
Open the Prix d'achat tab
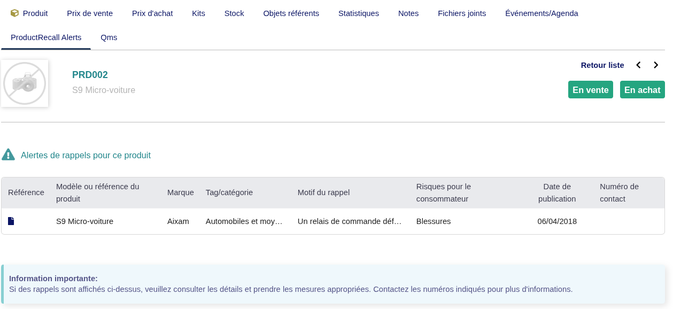[152, 13]
